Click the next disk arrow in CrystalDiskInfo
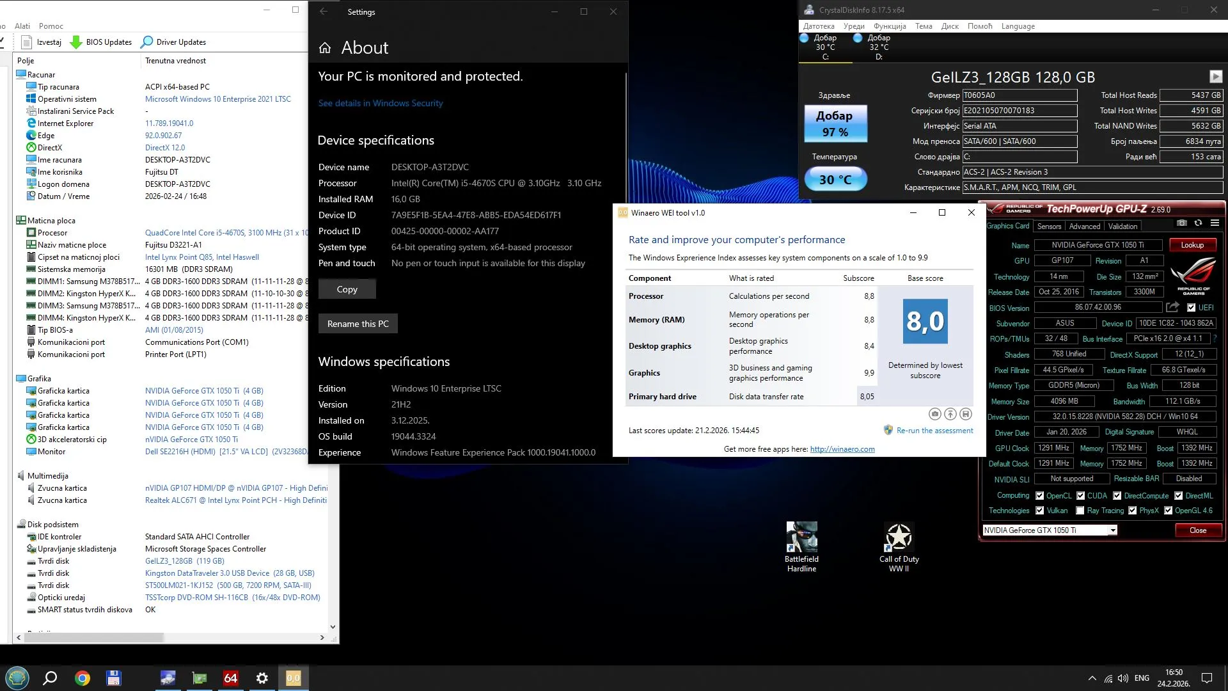This screenshot has height=691, width=1228. [x=1215, y=77]
